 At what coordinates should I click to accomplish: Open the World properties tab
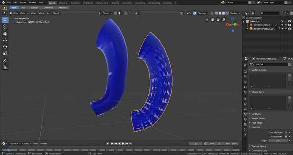245,92
